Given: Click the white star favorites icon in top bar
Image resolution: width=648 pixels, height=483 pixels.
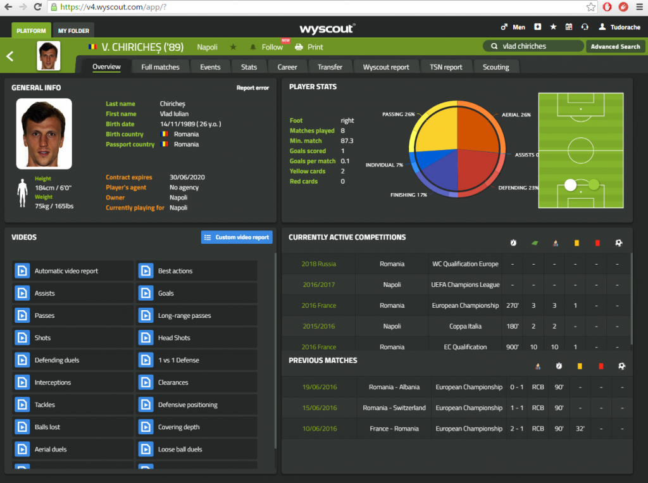Looking at the screenshot, I should [x=553, y=27].
